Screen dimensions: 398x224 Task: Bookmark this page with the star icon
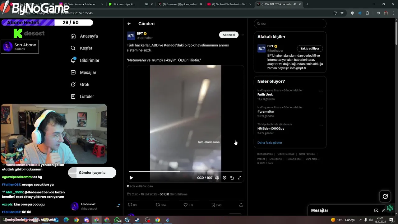pos(342,13)
